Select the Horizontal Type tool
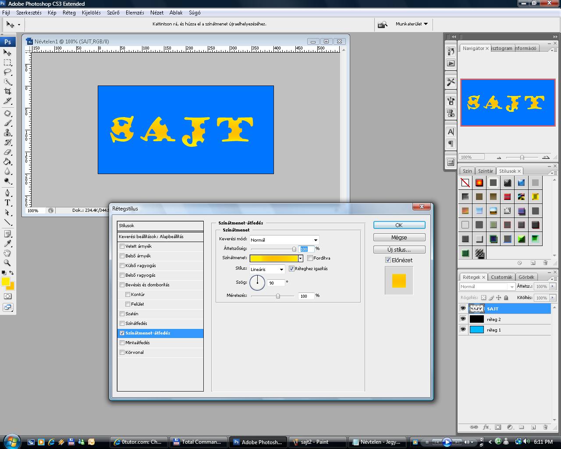Viewport: 561px width, 449px height. pos(7,203)
